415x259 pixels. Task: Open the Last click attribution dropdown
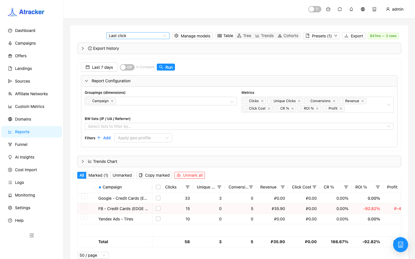(138, 36)
